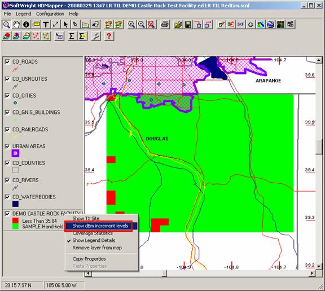Click the zoom out magnifier icon
Screen dimensions: 325x291
[142, 24]
